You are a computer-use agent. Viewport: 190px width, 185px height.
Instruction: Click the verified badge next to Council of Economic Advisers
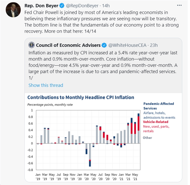[104, 45]
